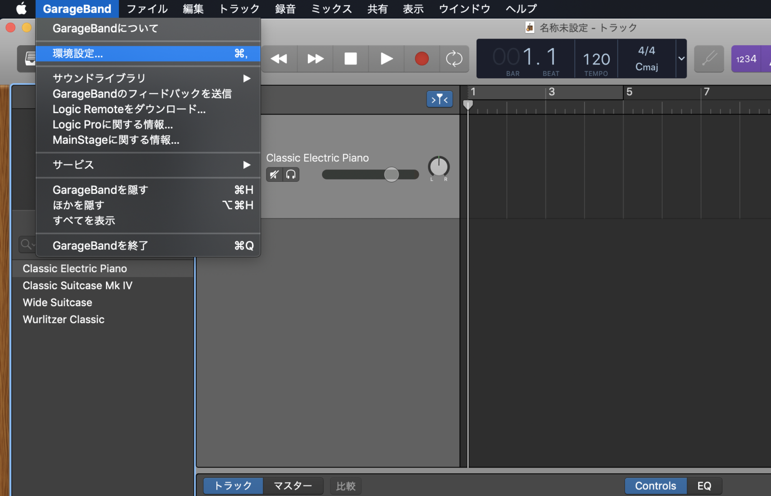Open the ファイル menu

pyautogui.click(x=147, y=9)
